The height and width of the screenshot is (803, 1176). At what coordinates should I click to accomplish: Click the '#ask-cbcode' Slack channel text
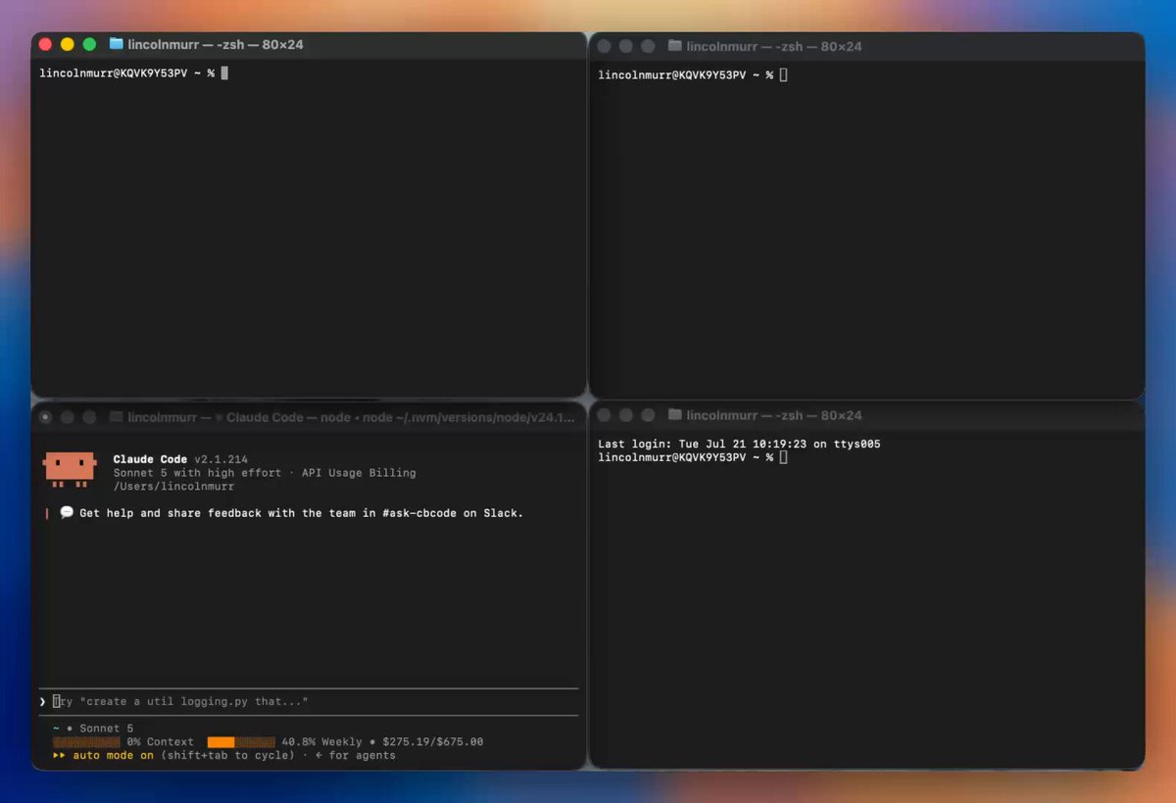pos(421,513)
